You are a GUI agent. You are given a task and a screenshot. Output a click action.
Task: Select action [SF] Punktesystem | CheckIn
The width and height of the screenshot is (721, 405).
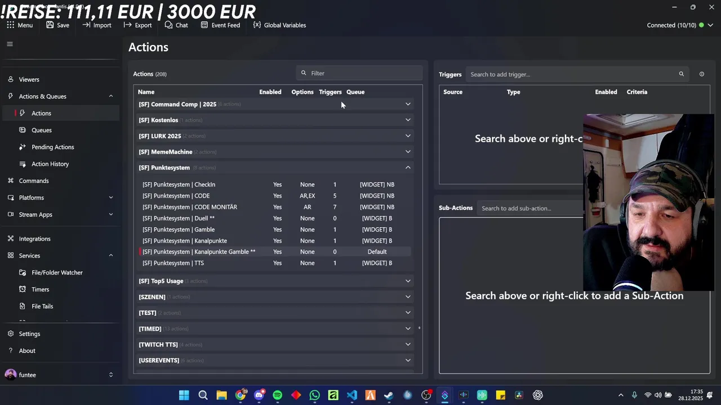click(x=275, y=184)
